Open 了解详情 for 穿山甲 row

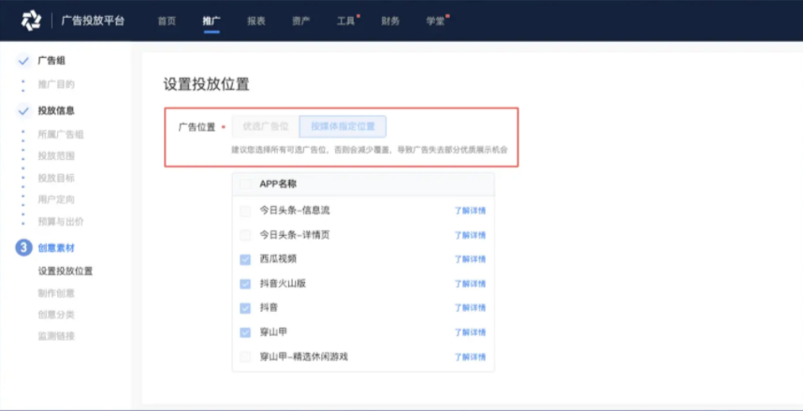[x=470, y=332]
